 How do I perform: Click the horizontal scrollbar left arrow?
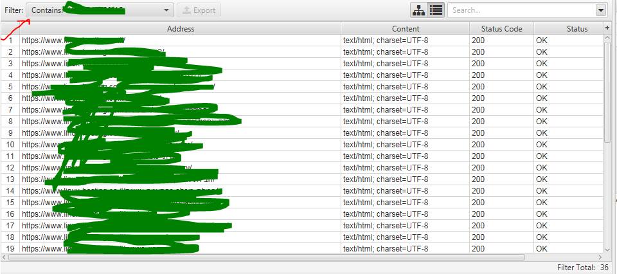click(4, 257)
